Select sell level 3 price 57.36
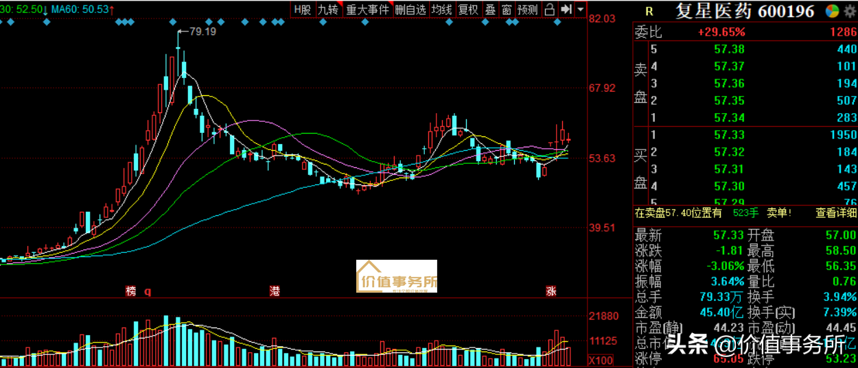Viewport: 858px width, 368px height. (729, 83)
